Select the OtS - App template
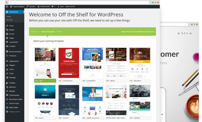The width and height of the screenshot is (202, 122). 45,65
